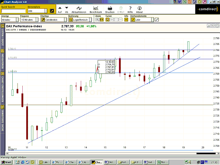Viewport: 220px width, 165px height.
Task: Open the Windows Start menu
Action: click(6, 162)
